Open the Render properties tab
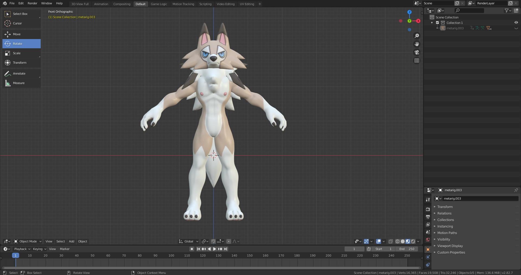Screen dimensions: 521x275 click(428, 209)
